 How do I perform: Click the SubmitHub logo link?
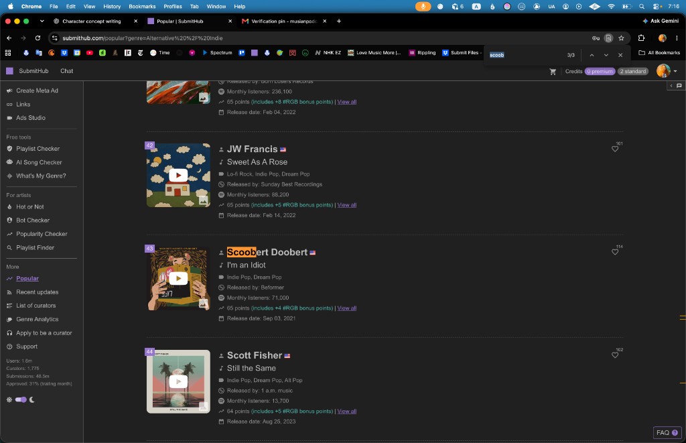coord(27,71)
